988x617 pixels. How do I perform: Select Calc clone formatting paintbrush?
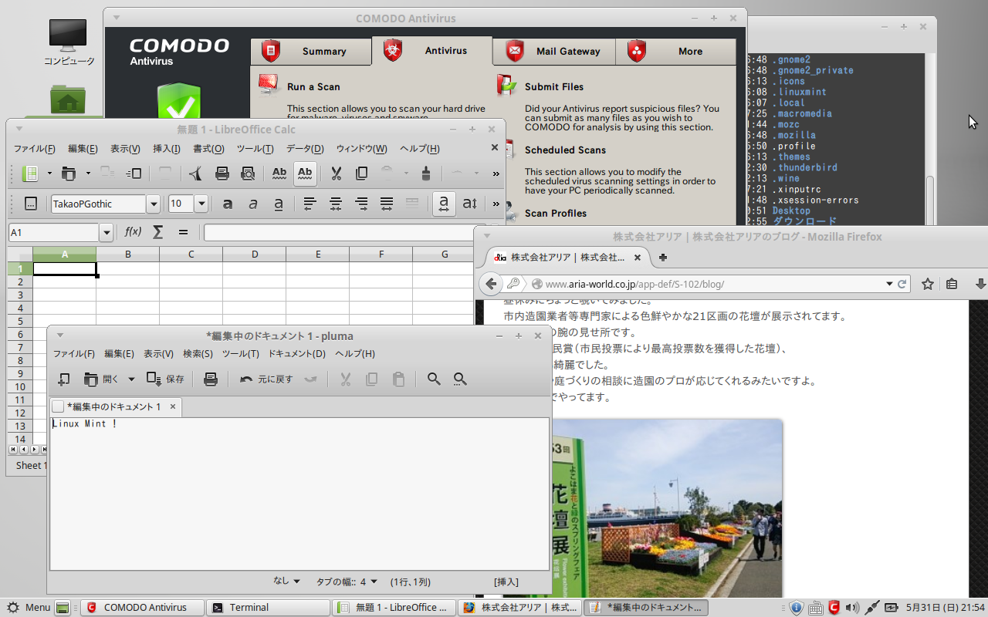(x=426, y=174)
